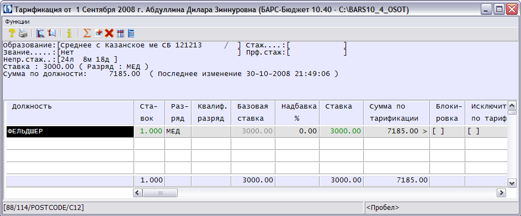Click the 7185.00 > tariff sum cell
Image resolution: width=521 pixels, height=216 pixels.
397,131
